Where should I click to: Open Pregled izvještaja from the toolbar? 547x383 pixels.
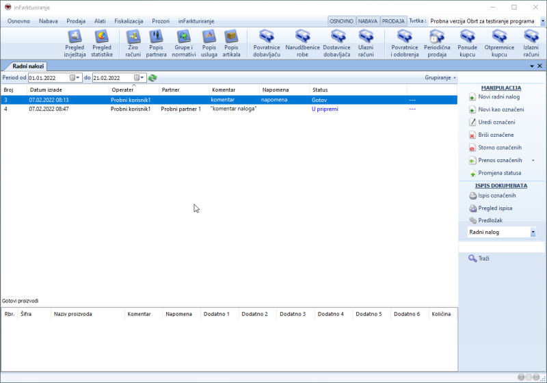(x=75, y=42)
